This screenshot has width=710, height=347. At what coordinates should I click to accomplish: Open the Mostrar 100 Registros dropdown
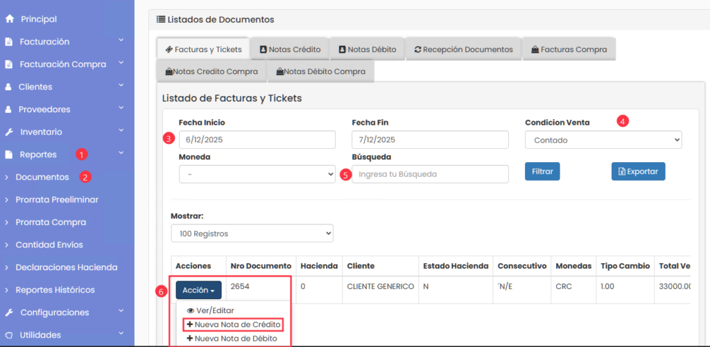click(x=252, y=233)
